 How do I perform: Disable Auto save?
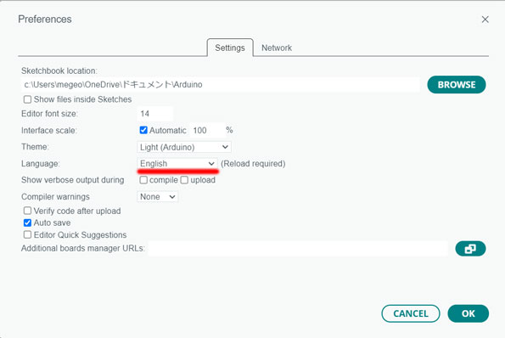(x=27, y=223)
